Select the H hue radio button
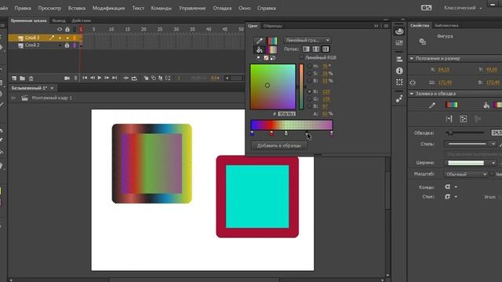The width and height of the screenshot is (502, 282). coord(309,66)
